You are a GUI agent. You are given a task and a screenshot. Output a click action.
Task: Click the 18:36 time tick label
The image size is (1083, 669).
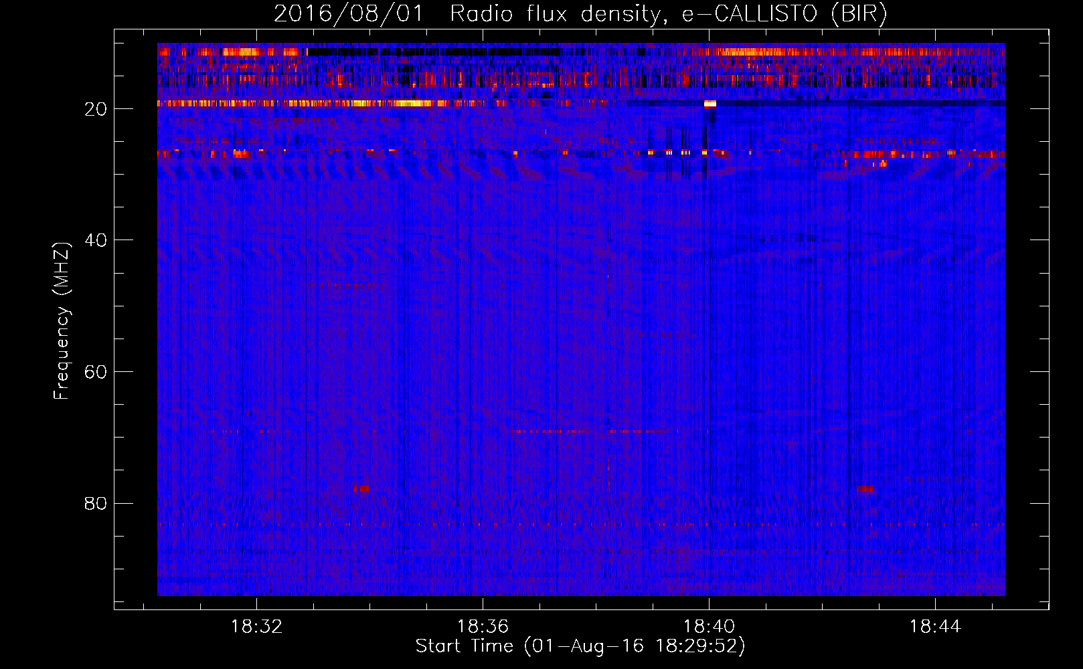pyautogui.click(x=483, y=627)
